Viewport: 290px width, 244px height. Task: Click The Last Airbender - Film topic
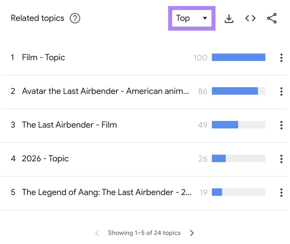point(69,125)
